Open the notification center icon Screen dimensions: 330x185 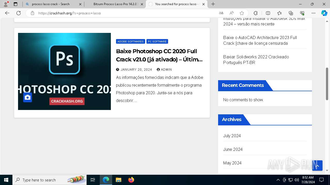[x=321, y=180]
